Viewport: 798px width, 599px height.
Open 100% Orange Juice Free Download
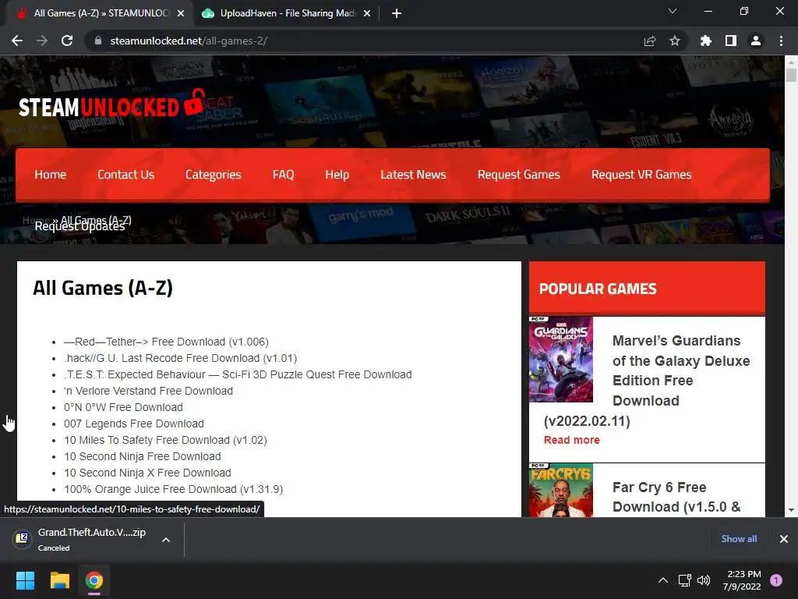tap(174, 489)
